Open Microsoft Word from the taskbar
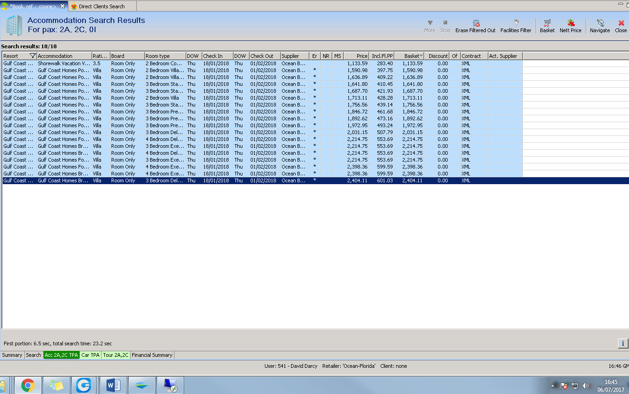 coord(113,386)
